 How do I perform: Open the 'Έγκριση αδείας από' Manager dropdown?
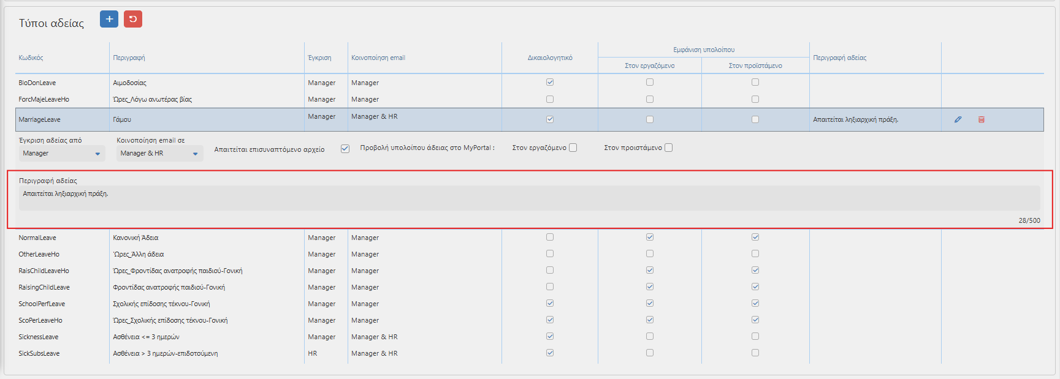click(x=62, y=154)
